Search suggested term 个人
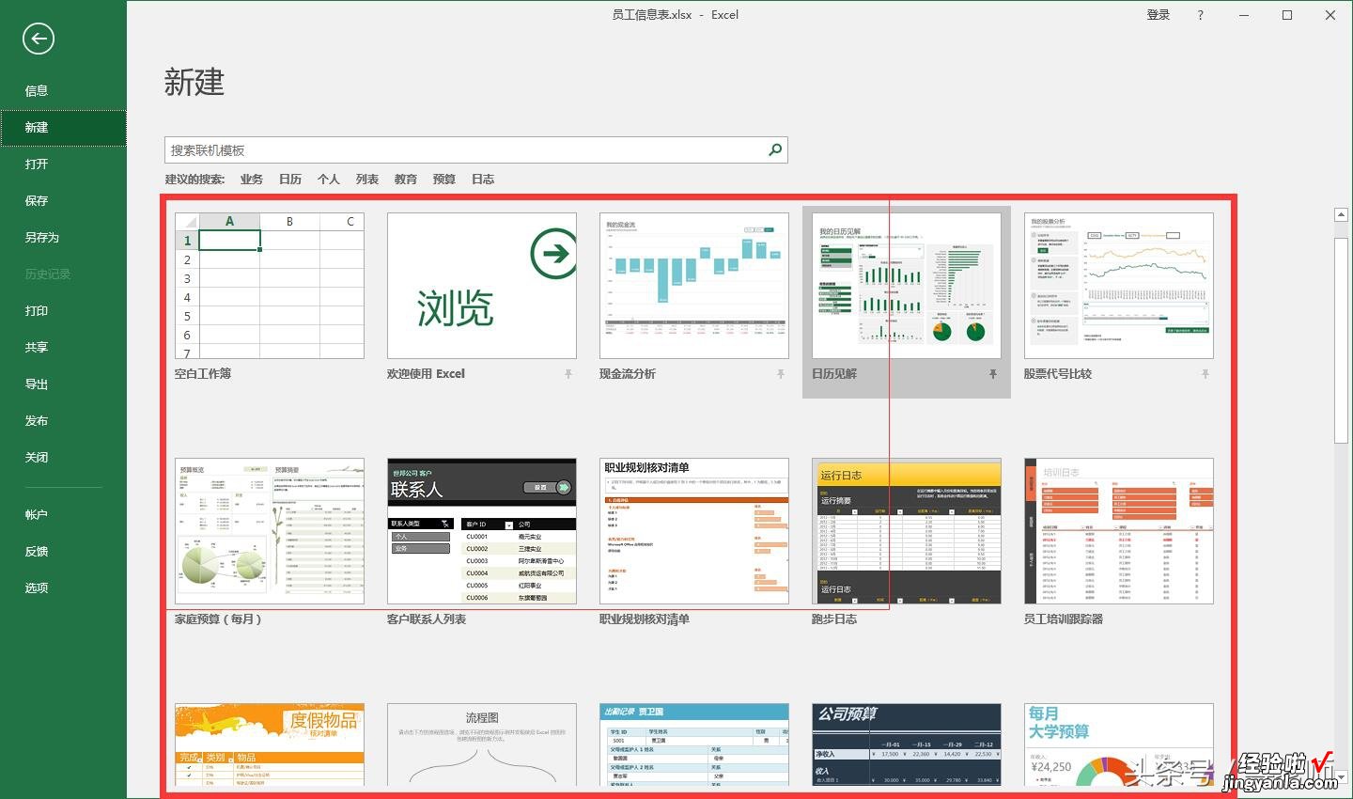Viewport: 1353px width, 799px height. pos(329,180)
